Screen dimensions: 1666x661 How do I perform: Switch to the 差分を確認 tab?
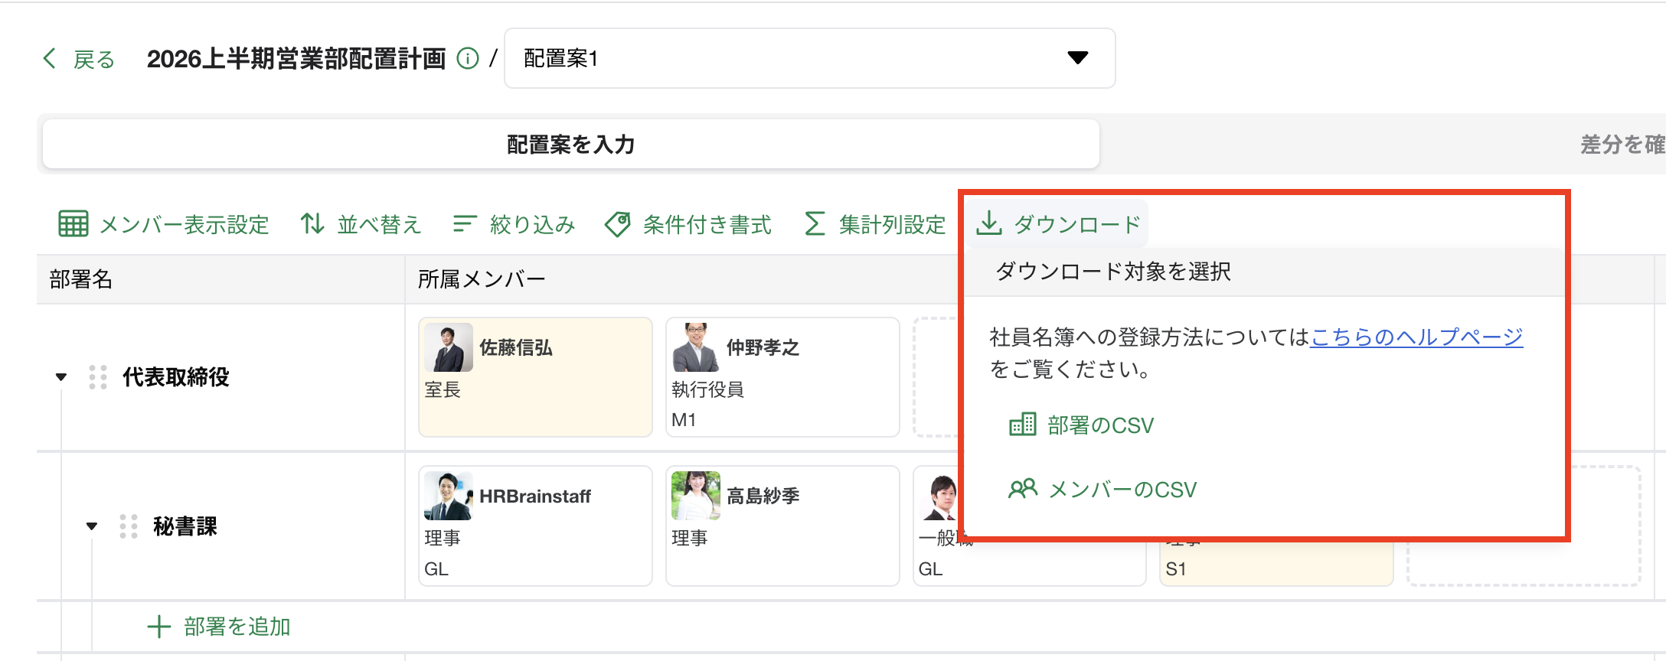tap(1622, 144)
